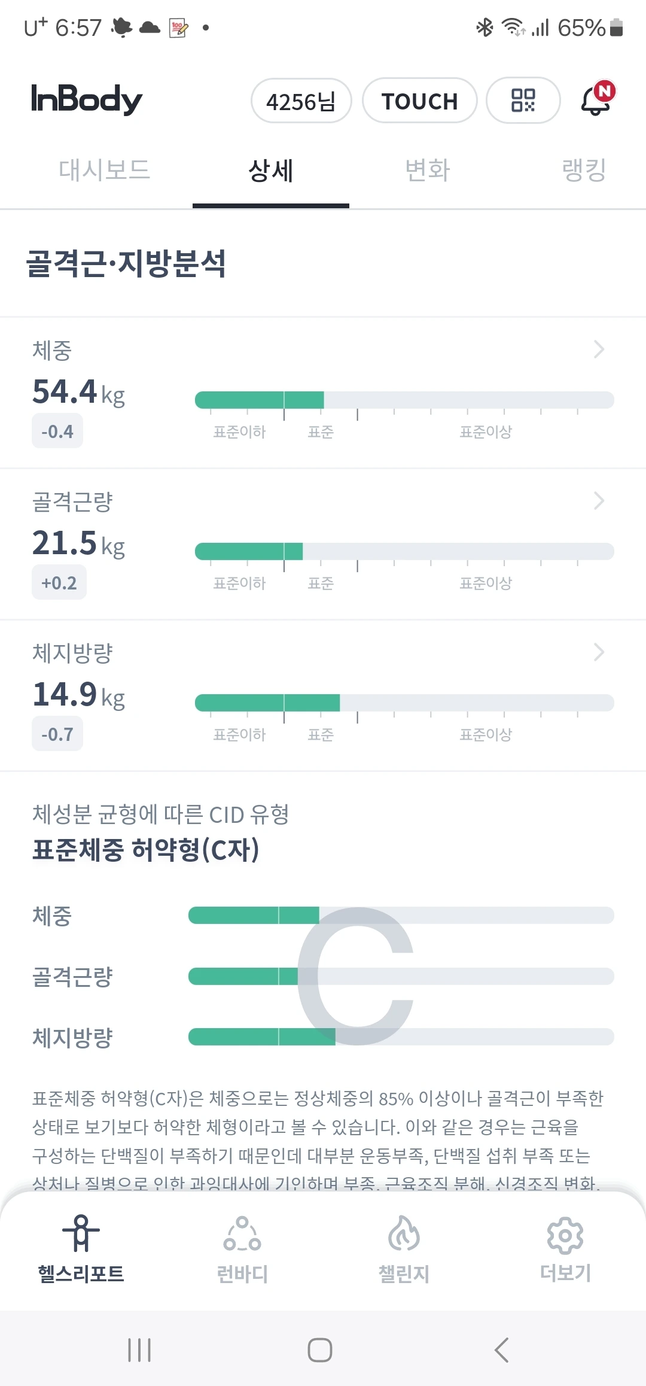Tap the 4256님 profile button
Viewport: 646px width, 1386px height.
pos(301,101)
